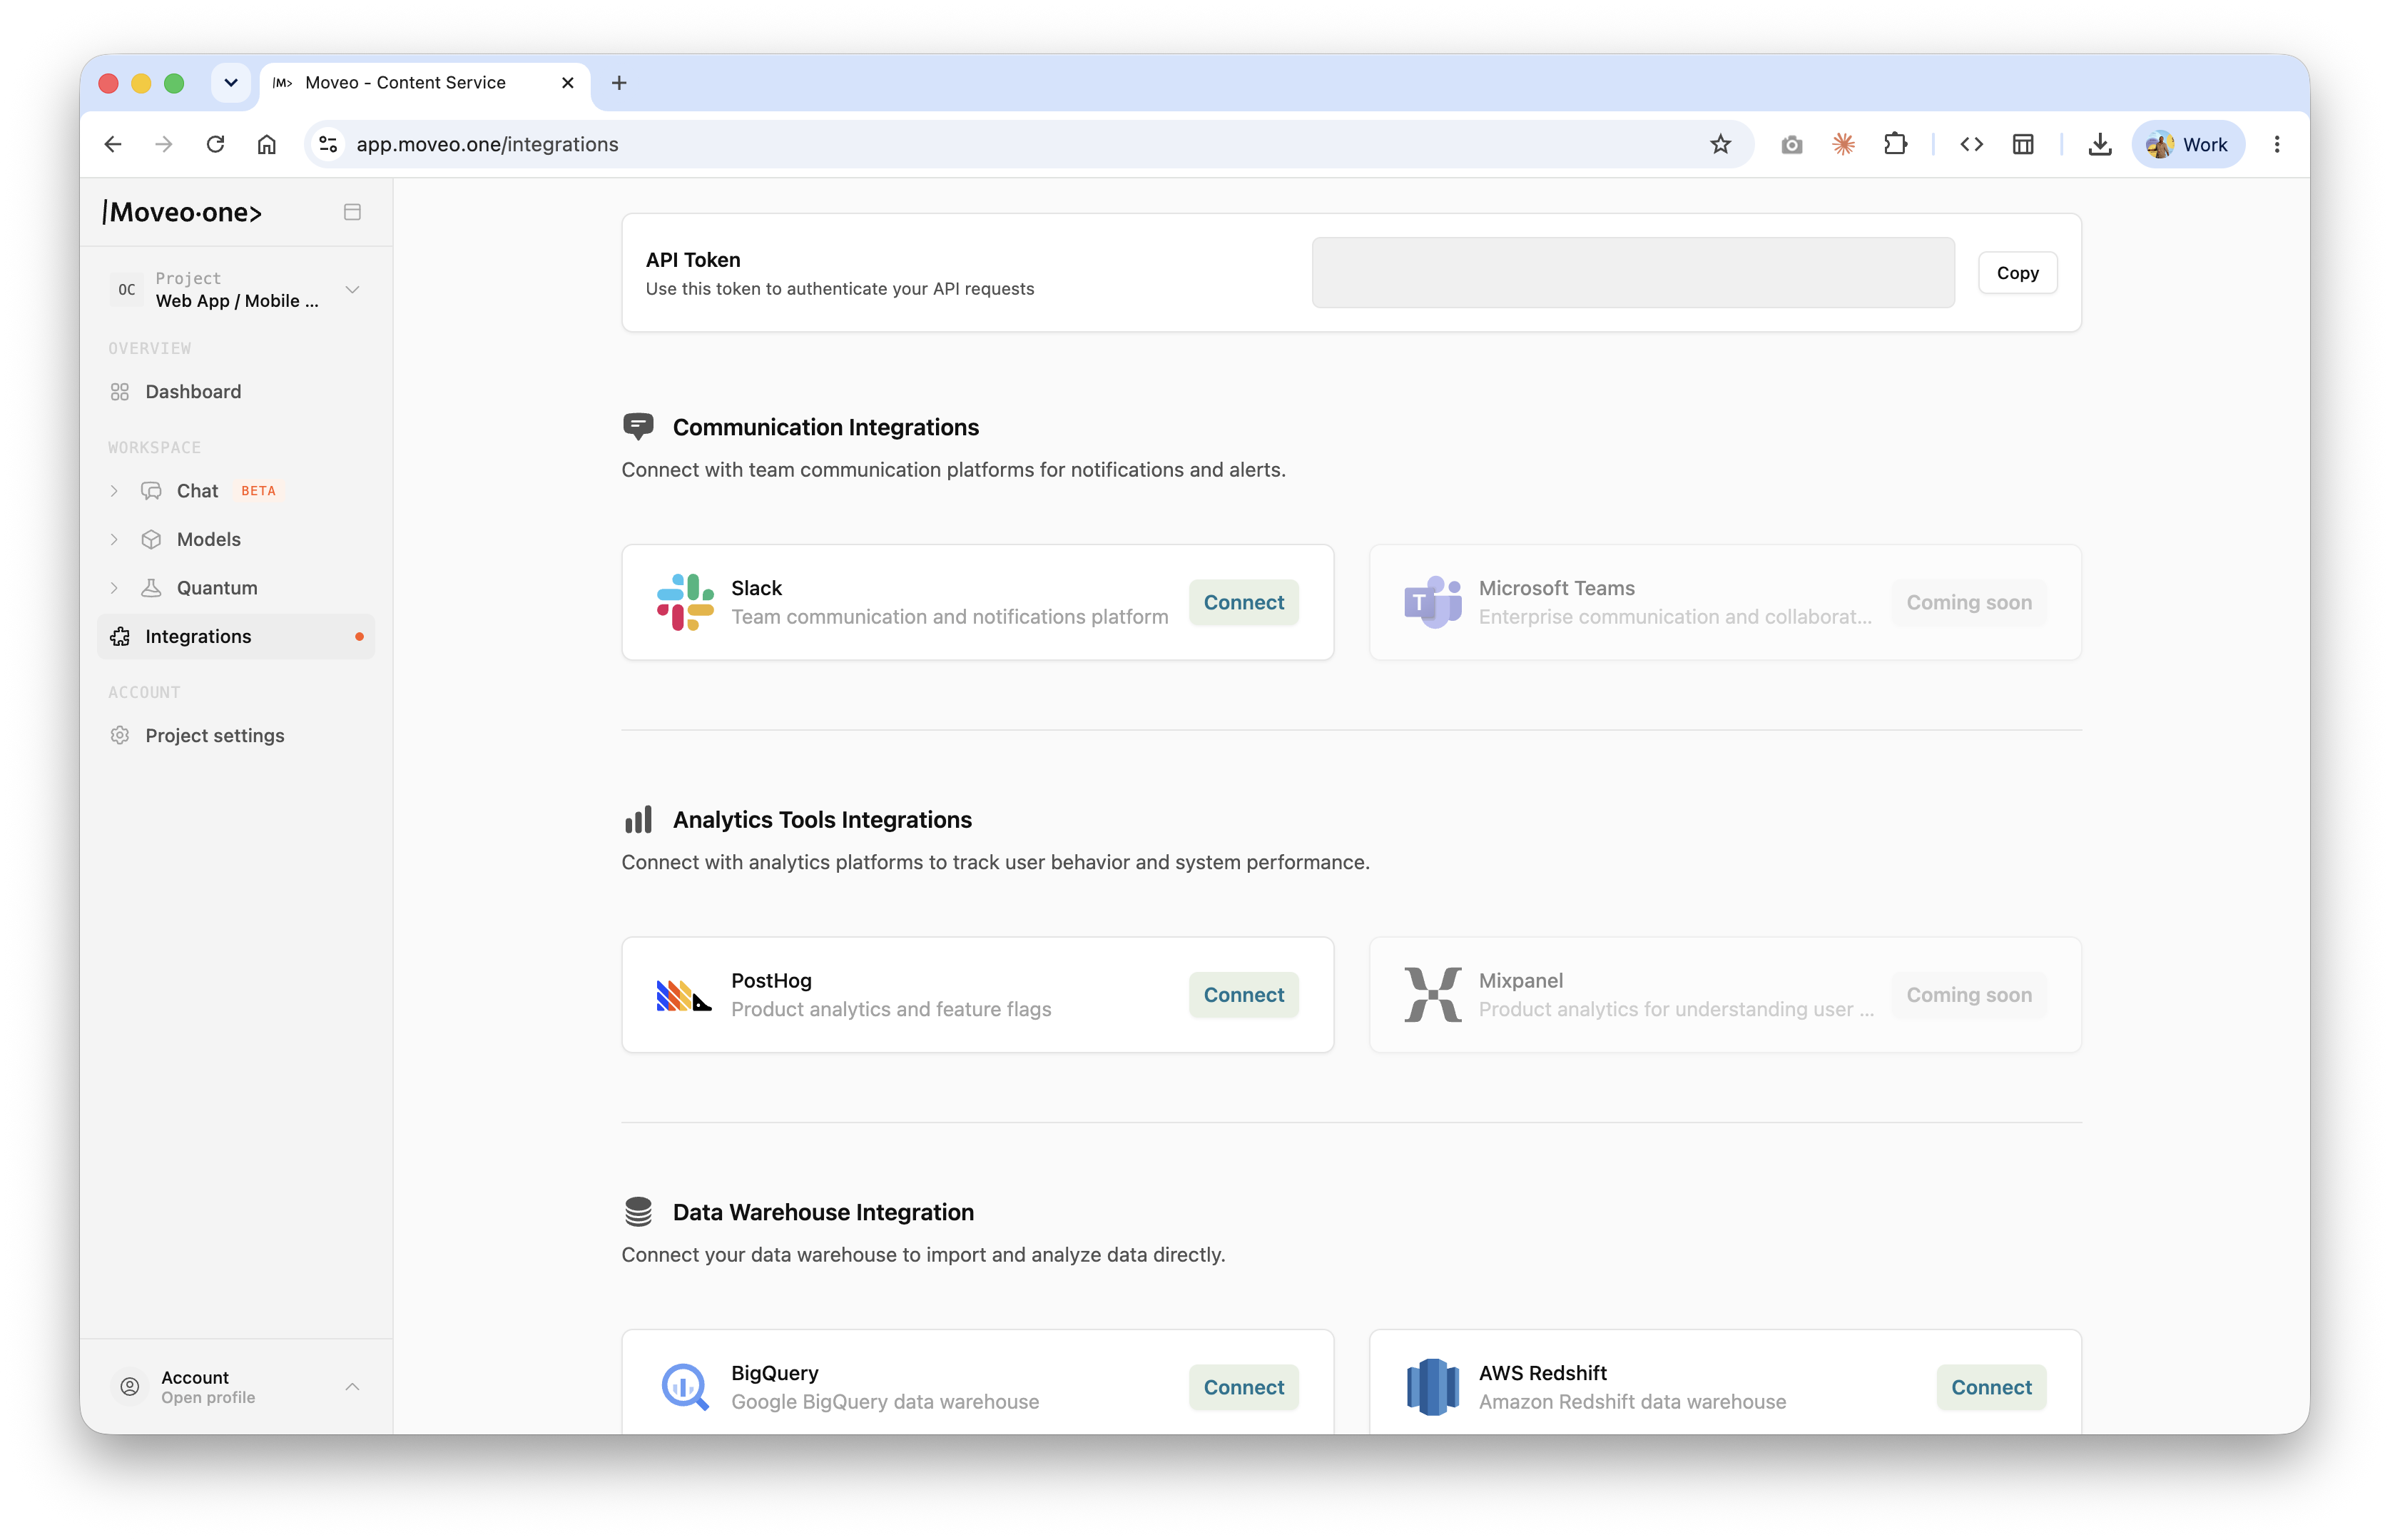
Task: Click the Analytics Tools Integrations heading
Action: coord(822,820)
